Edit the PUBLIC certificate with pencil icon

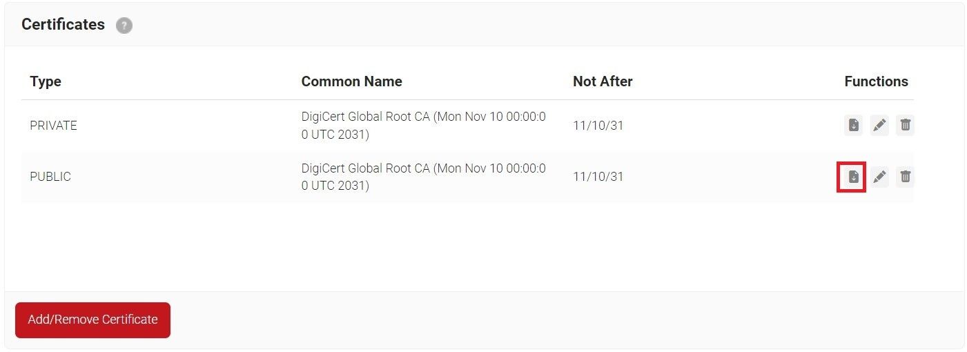tap(879, 177)
